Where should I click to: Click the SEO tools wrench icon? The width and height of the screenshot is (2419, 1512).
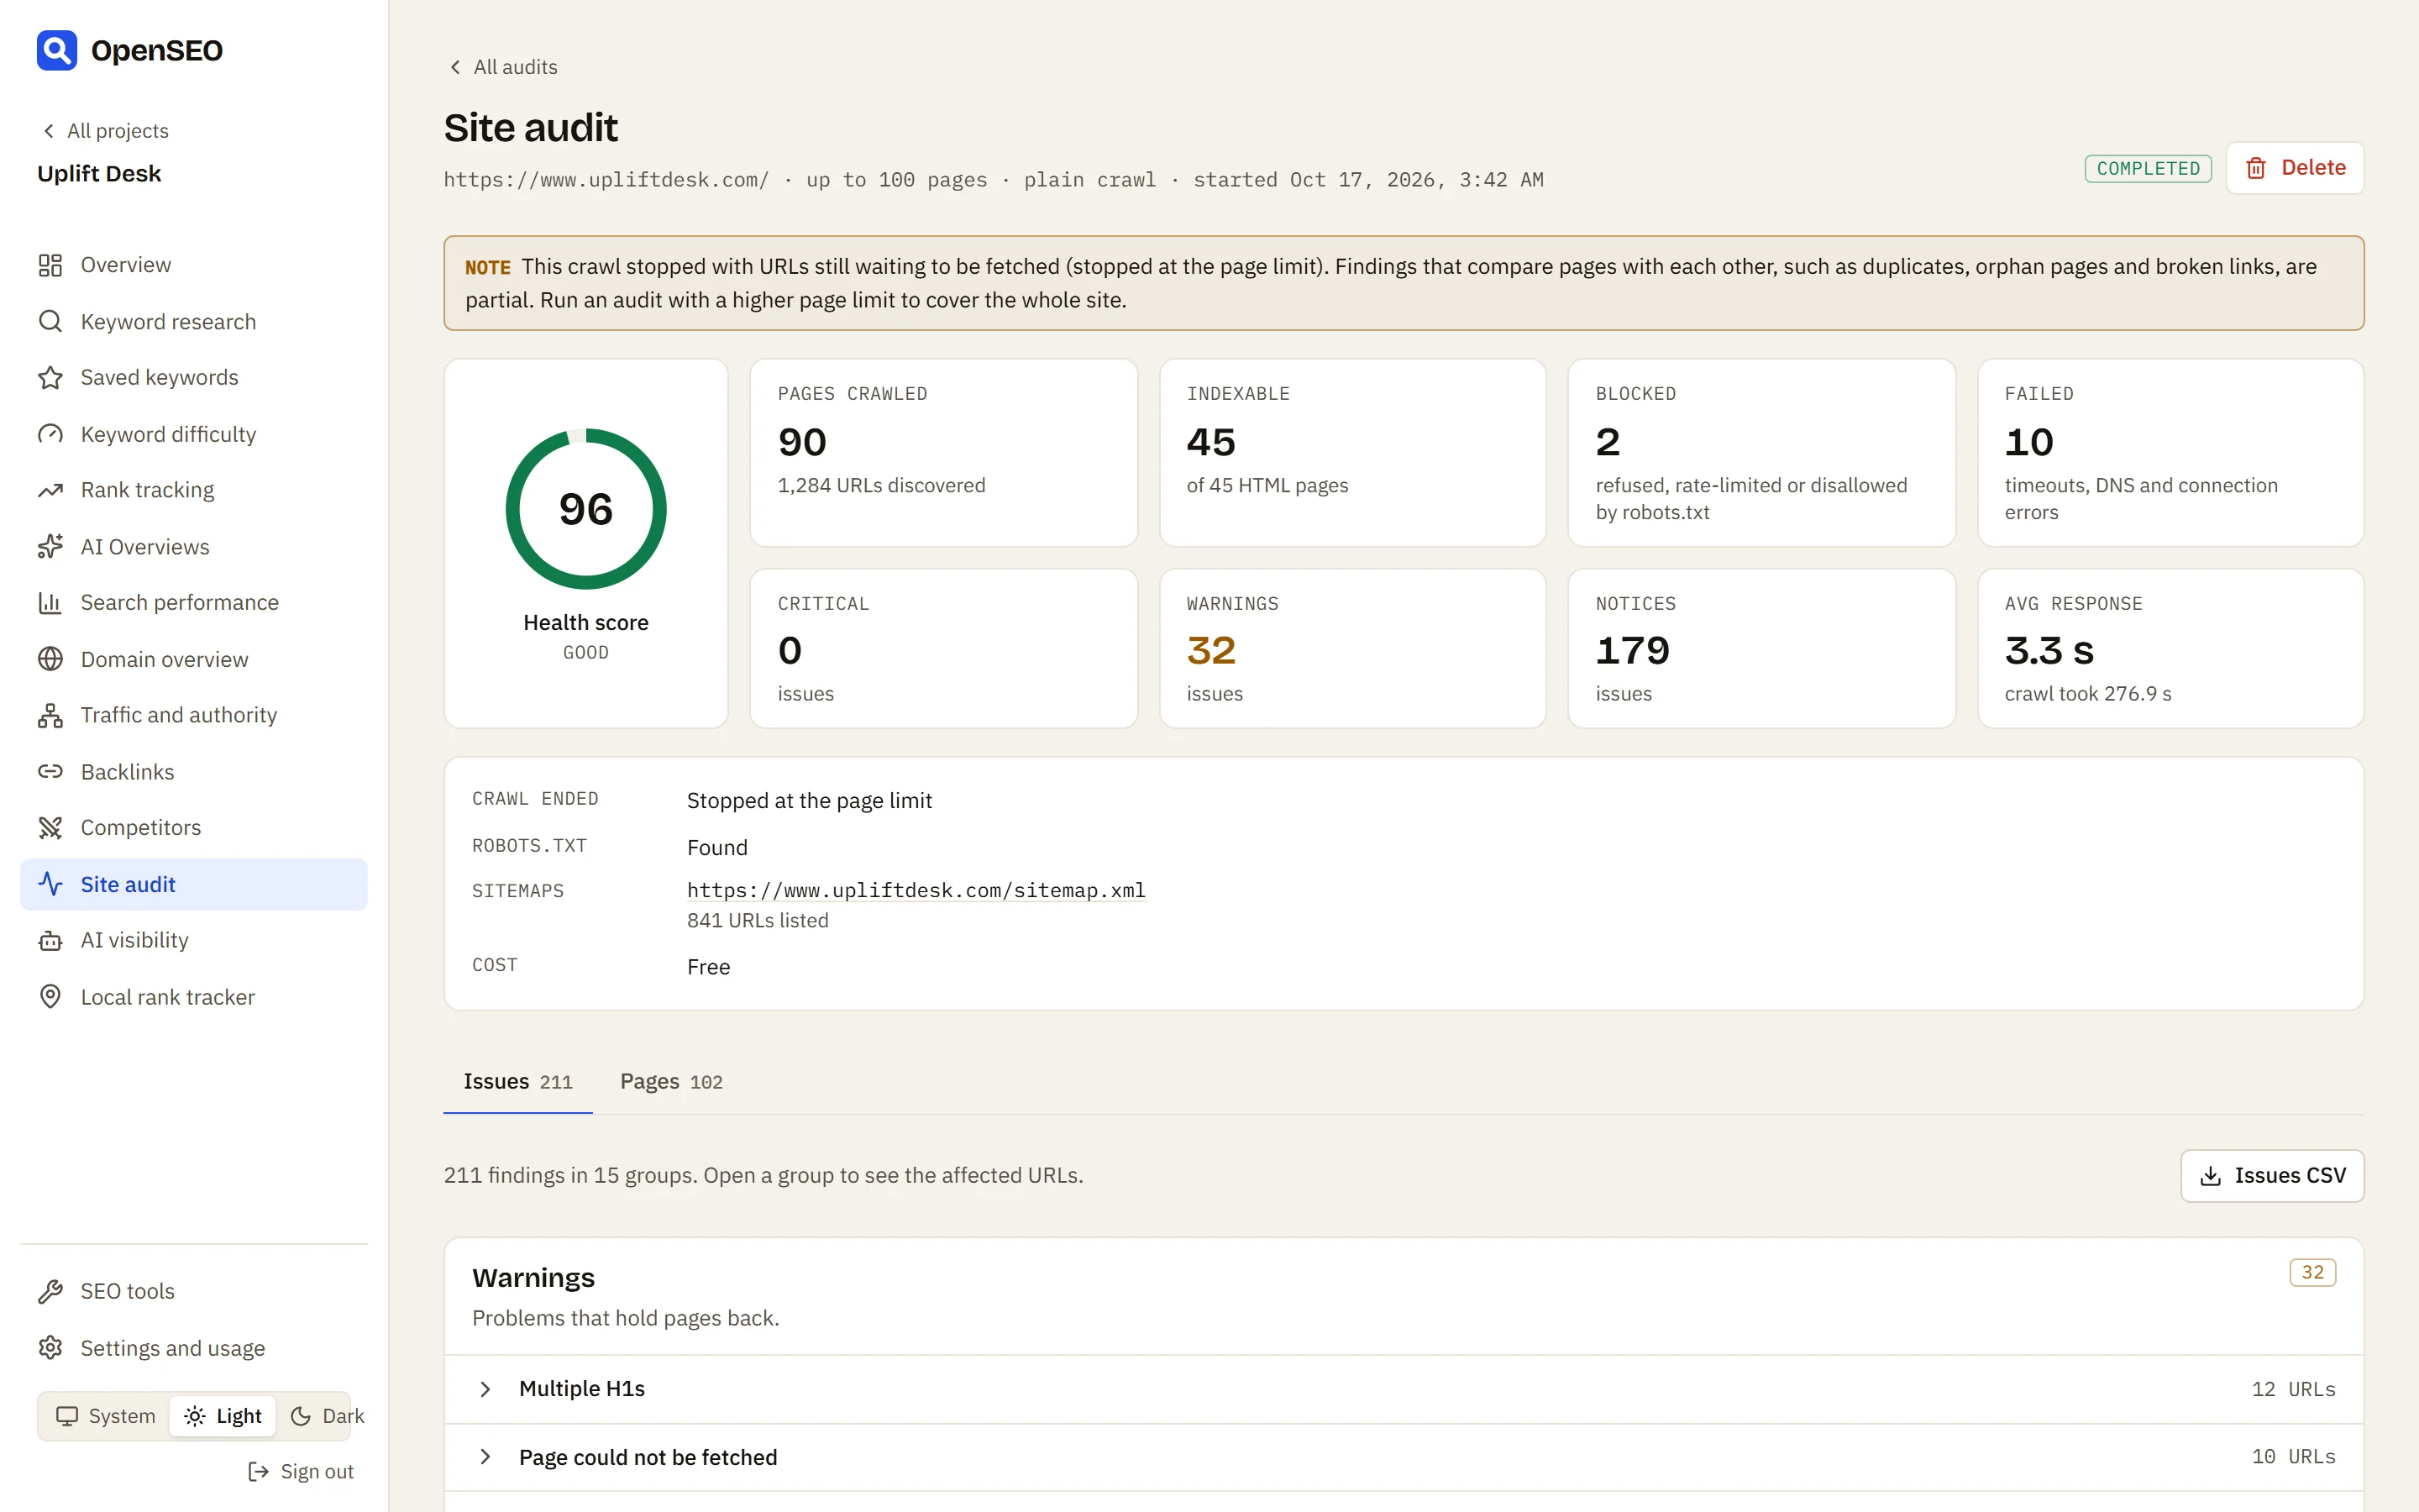[x=50, y=1291]
